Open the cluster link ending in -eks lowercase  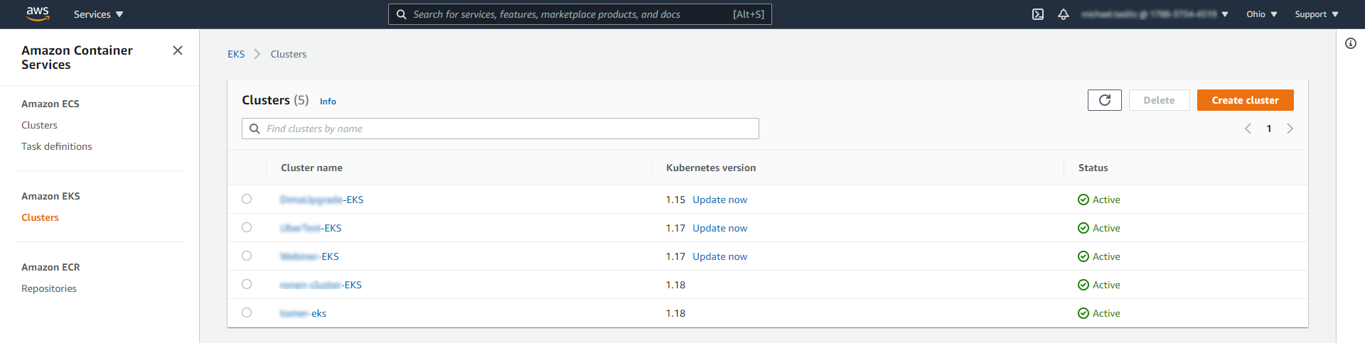tap(304, 313)
